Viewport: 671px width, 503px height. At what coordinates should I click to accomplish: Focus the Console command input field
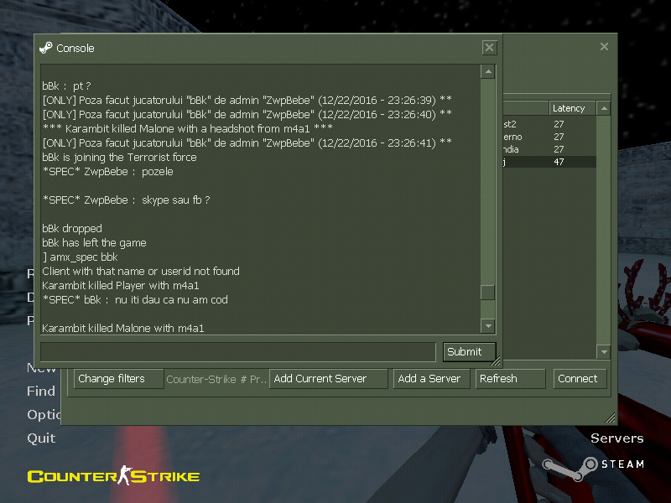tap(238, 352)
